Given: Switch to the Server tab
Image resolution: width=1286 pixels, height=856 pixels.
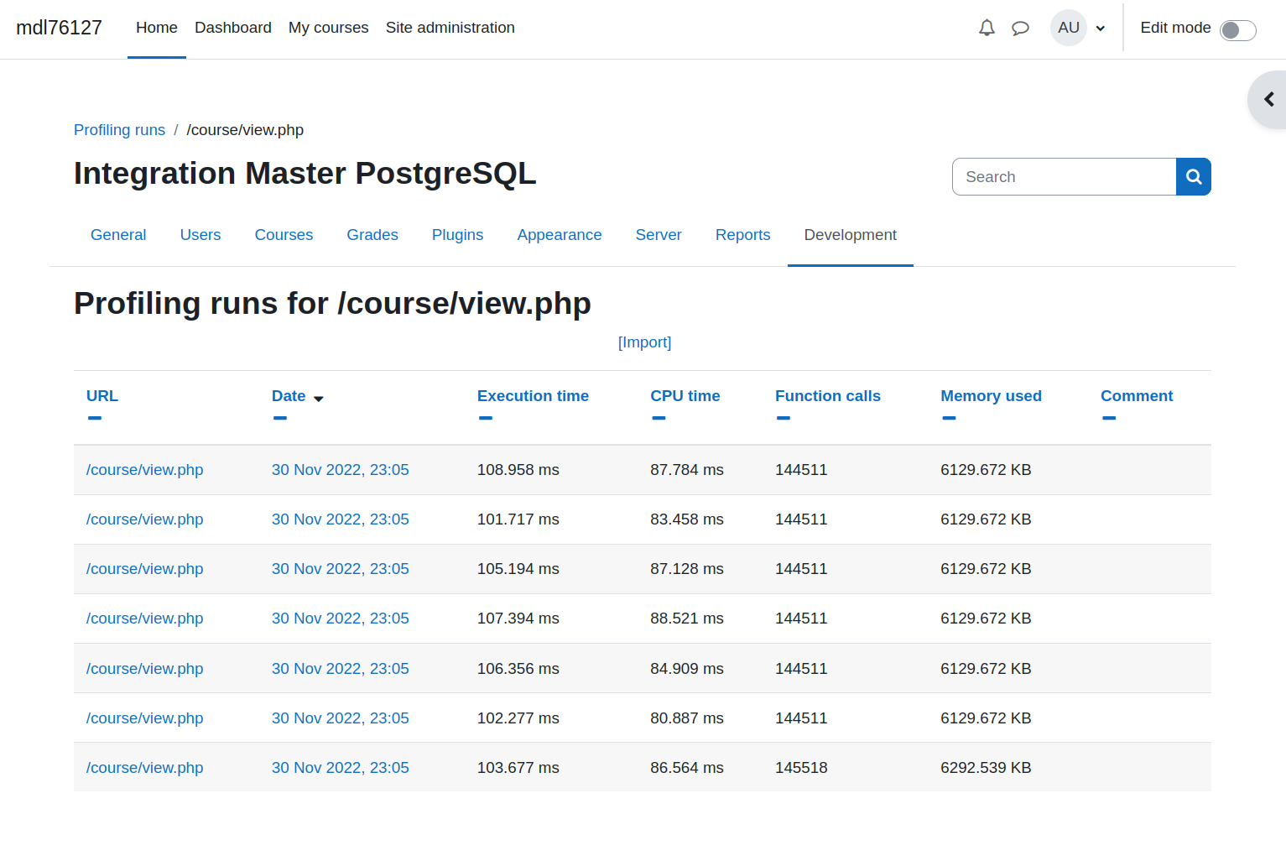Looking at the screenshot, I should (x=659, y=235).
